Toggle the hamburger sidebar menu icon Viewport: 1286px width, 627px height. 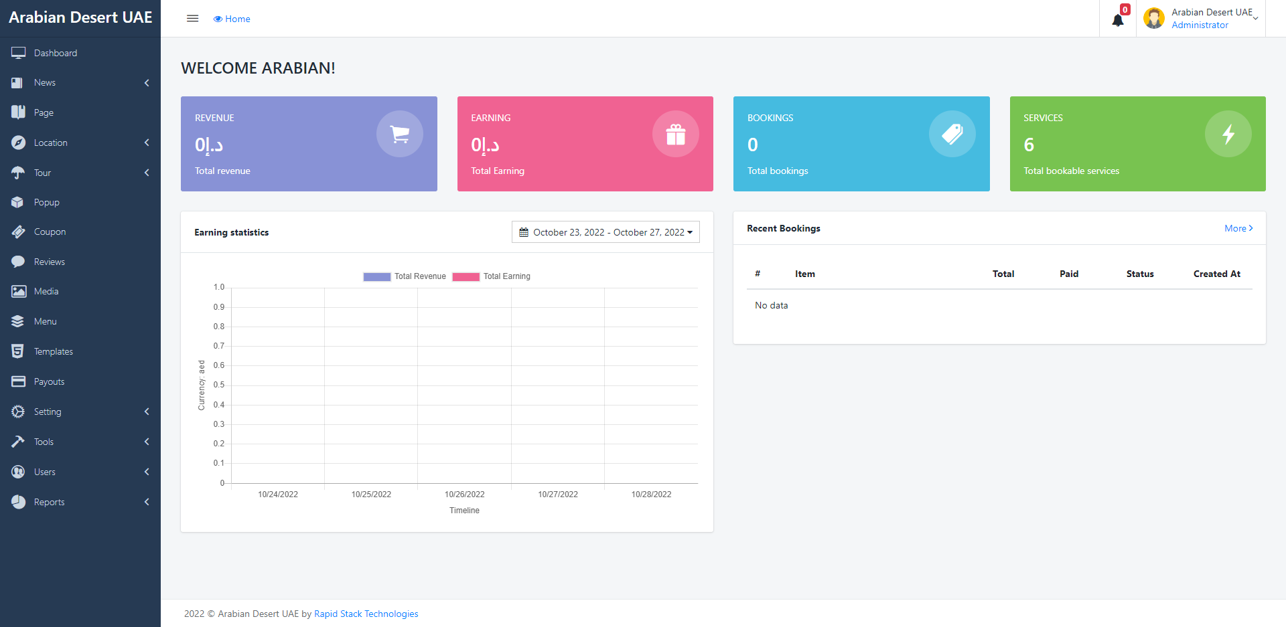click(x=192, y=19)
